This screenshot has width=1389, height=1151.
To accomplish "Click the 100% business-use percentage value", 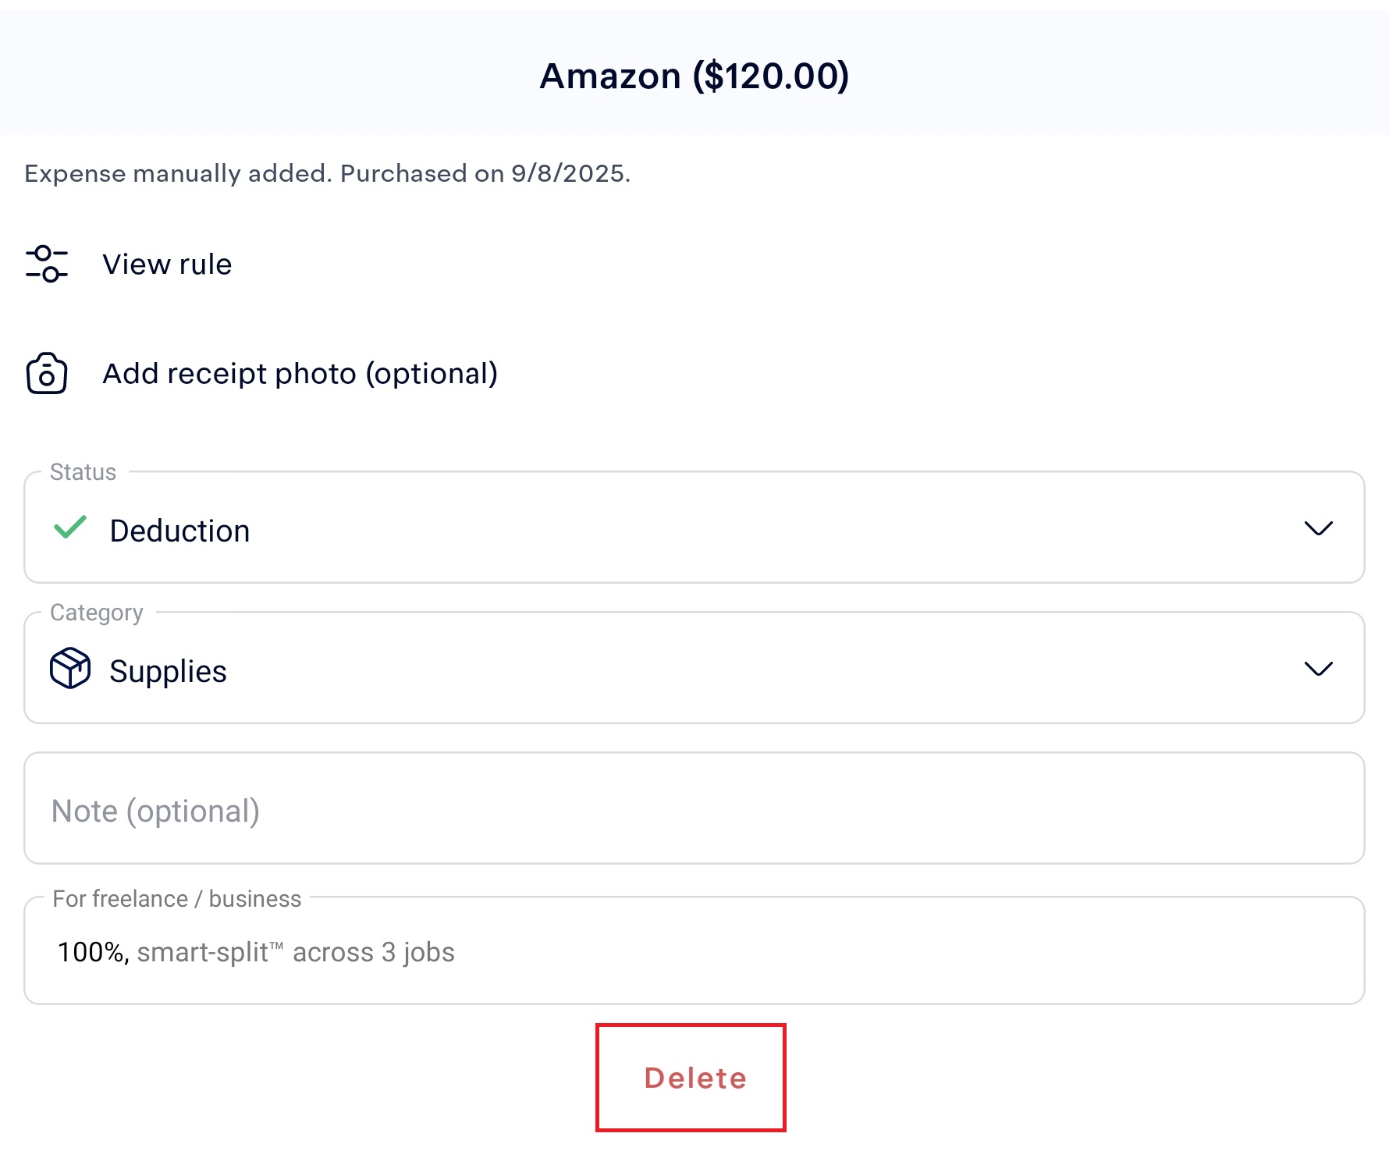I will [x=92, y=953].
